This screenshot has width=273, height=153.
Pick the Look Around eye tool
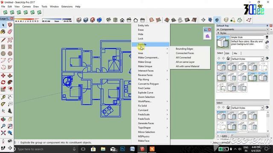[x=10, y=141]
